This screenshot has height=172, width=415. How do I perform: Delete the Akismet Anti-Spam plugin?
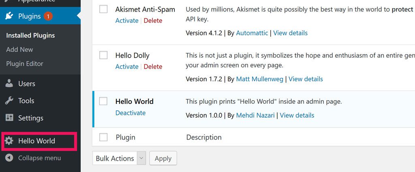(153, 21)
